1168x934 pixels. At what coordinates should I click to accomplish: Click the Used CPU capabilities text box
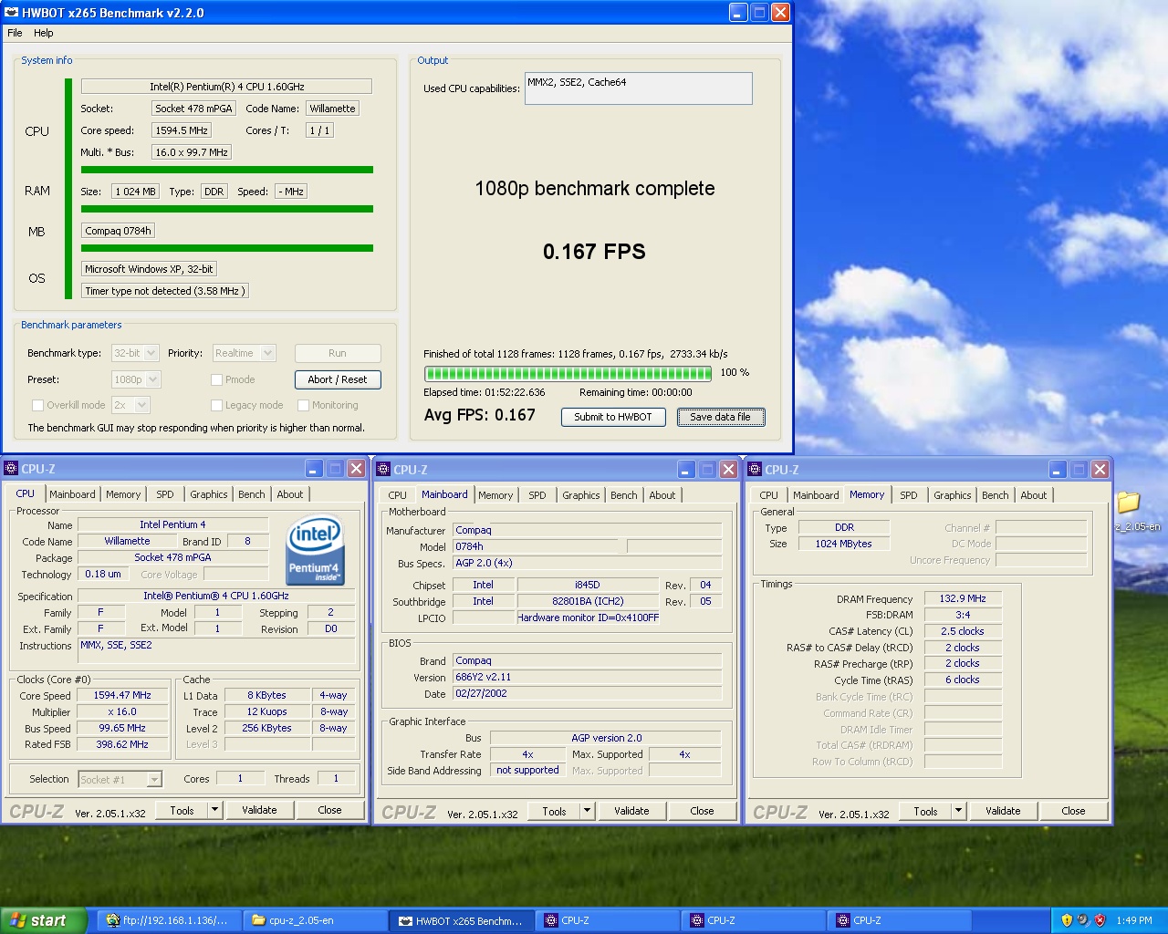point(639,88)
